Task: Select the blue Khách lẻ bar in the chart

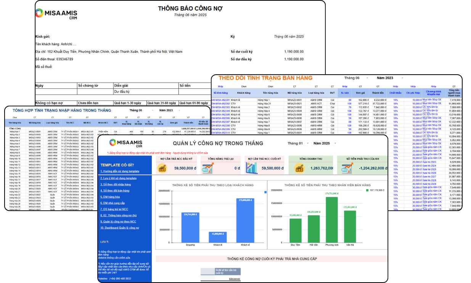Action: tap(218, 237)
